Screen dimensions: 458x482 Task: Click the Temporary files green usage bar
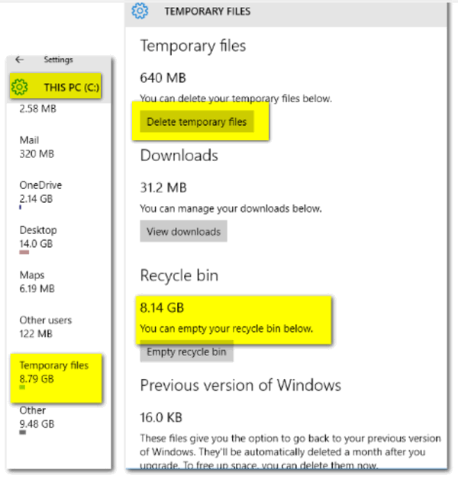click(x=22, y=387)
